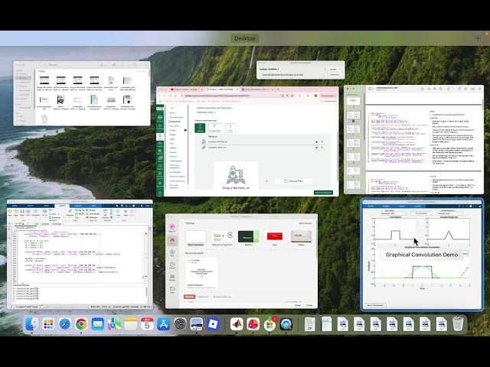Select Chrome's YouTube tab
The height and width of the screenshot is (367, 490).
pos(188,89)
